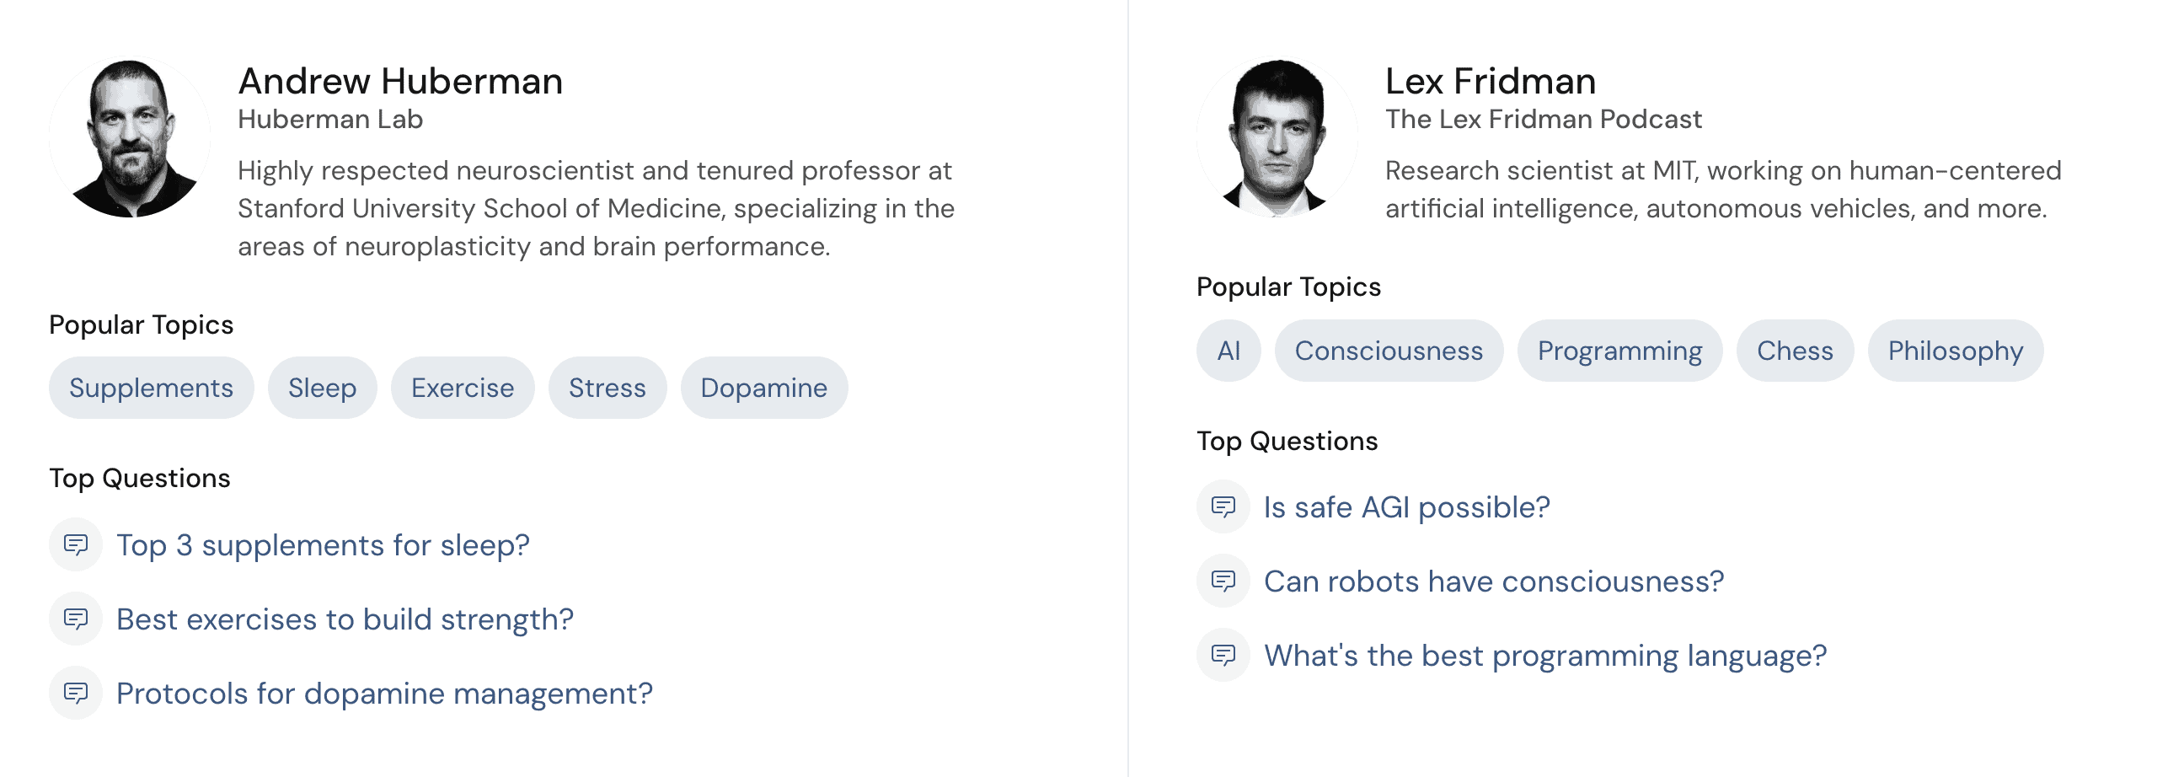Click chat icon beside safe AGI question
This screenshot has width=2184, height=777.
(1223, 507)
